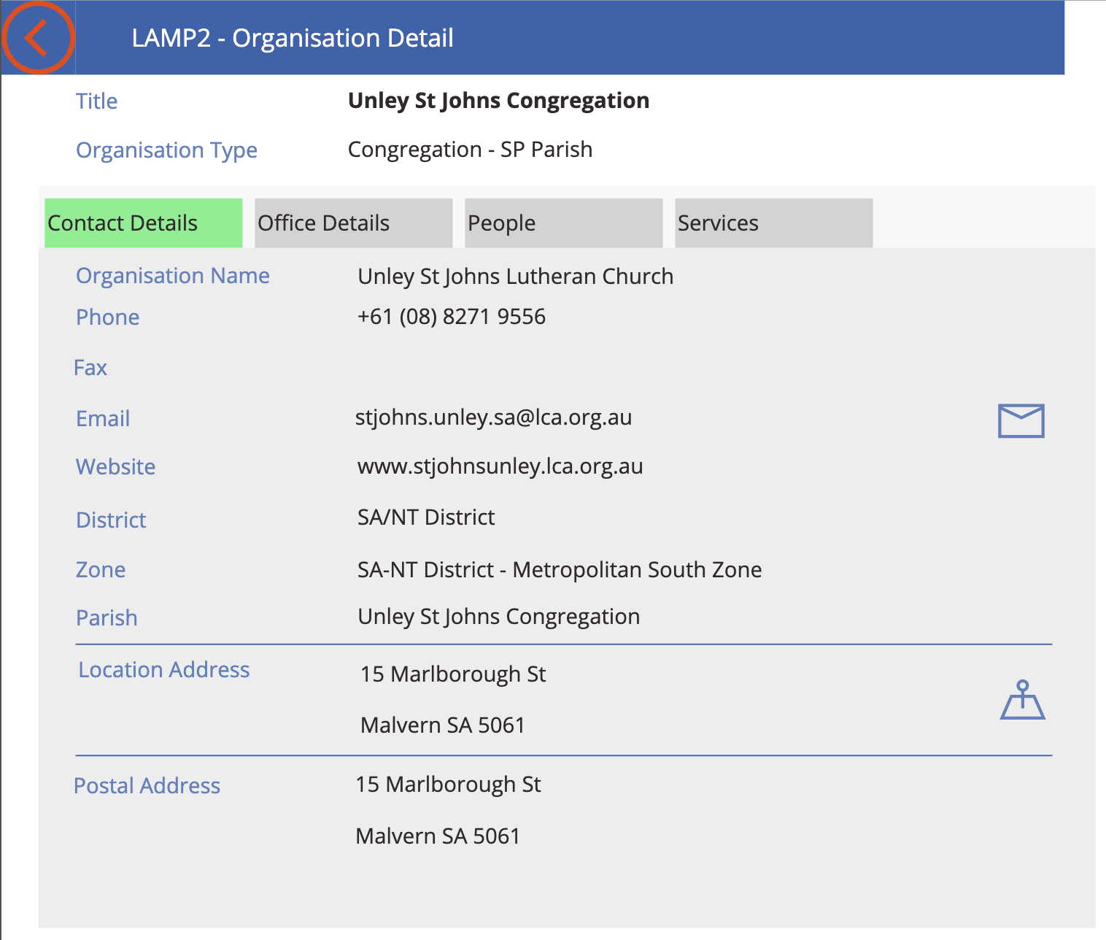Image resolution: width=1106 pixels, height=940 pixels.
Task: Click the SA/NT District value
Action: pyautogui.click(x=426, y=517)
